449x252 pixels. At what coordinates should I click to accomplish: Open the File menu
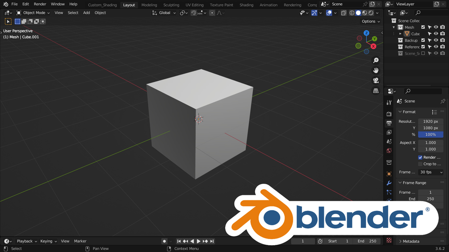14,4
